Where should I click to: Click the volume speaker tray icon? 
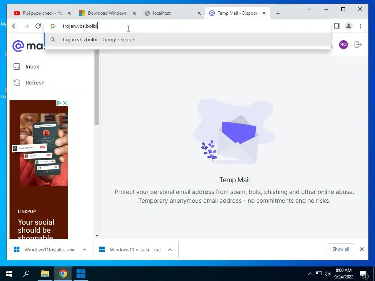click(x=327, y=274)
